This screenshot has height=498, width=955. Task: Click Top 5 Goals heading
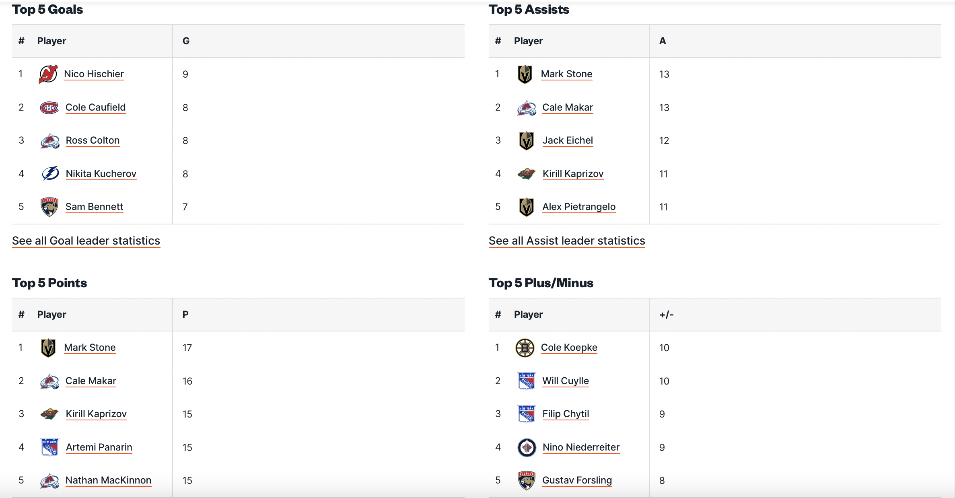click(47, 10)
